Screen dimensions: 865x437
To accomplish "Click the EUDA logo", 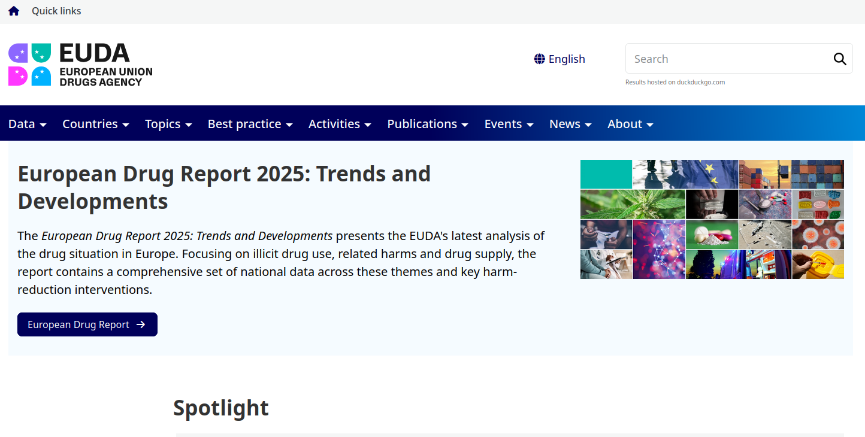I will pyautogui.click(x=80, y=65).
